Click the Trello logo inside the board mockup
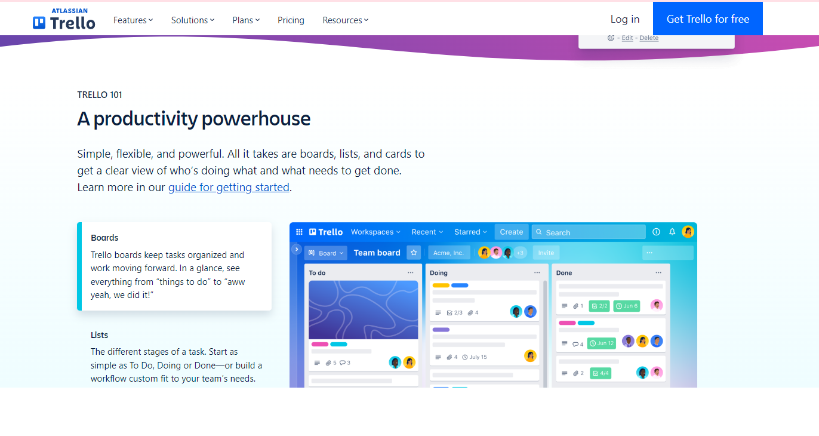 tap(326, 232)
